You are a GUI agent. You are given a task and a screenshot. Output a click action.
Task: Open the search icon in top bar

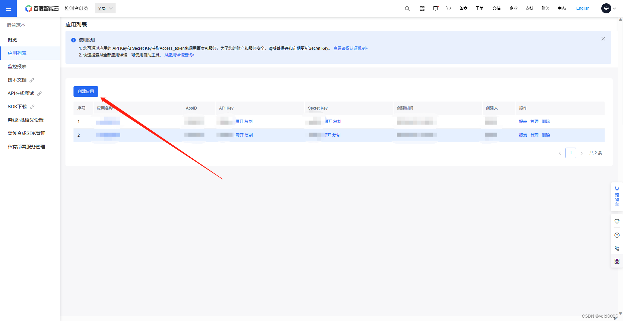[407, 8]
